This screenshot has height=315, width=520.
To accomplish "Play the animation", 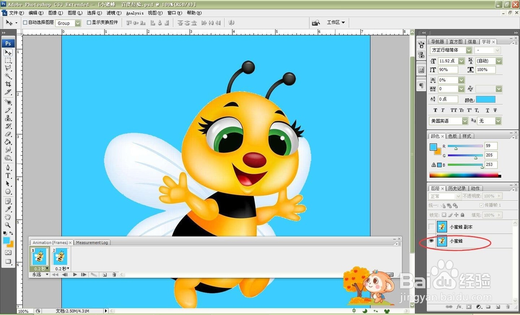I will pyautogui.click(x=75, y=275).
